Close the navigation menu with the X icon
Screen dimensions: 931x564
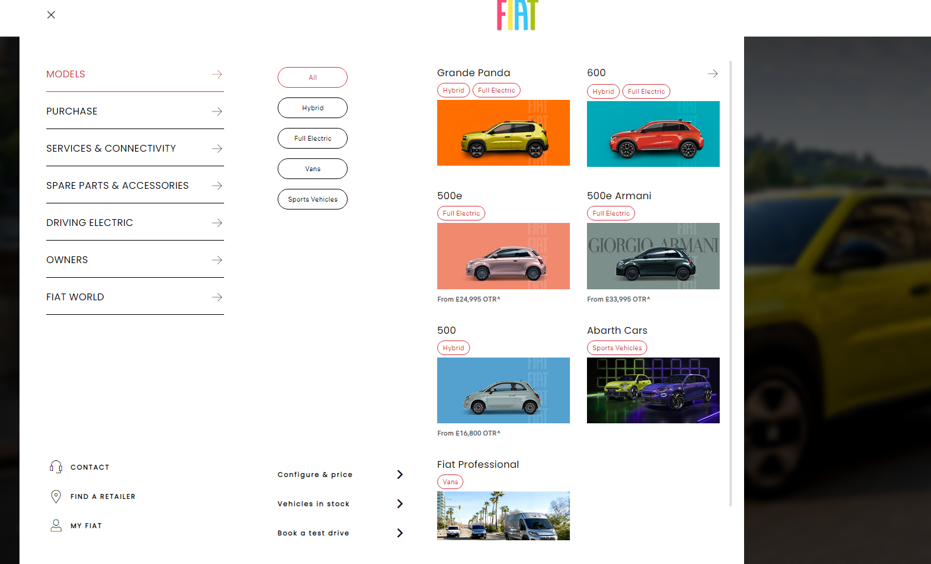[51, 15]
